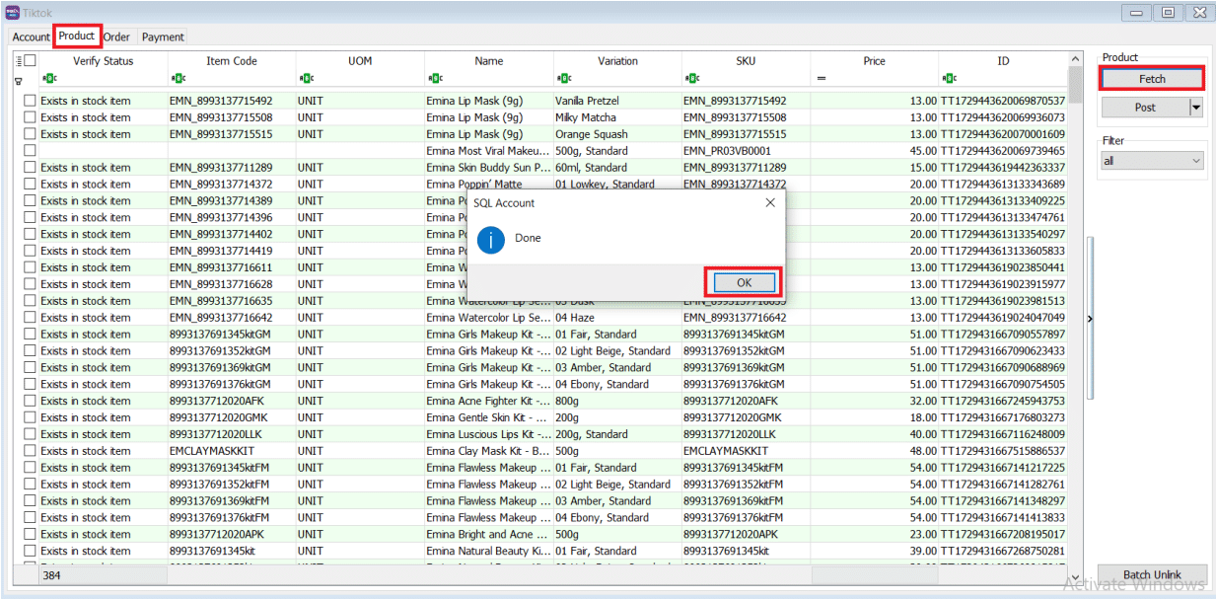Click the vertical scrollbar up arrow

click(1075, 59)
